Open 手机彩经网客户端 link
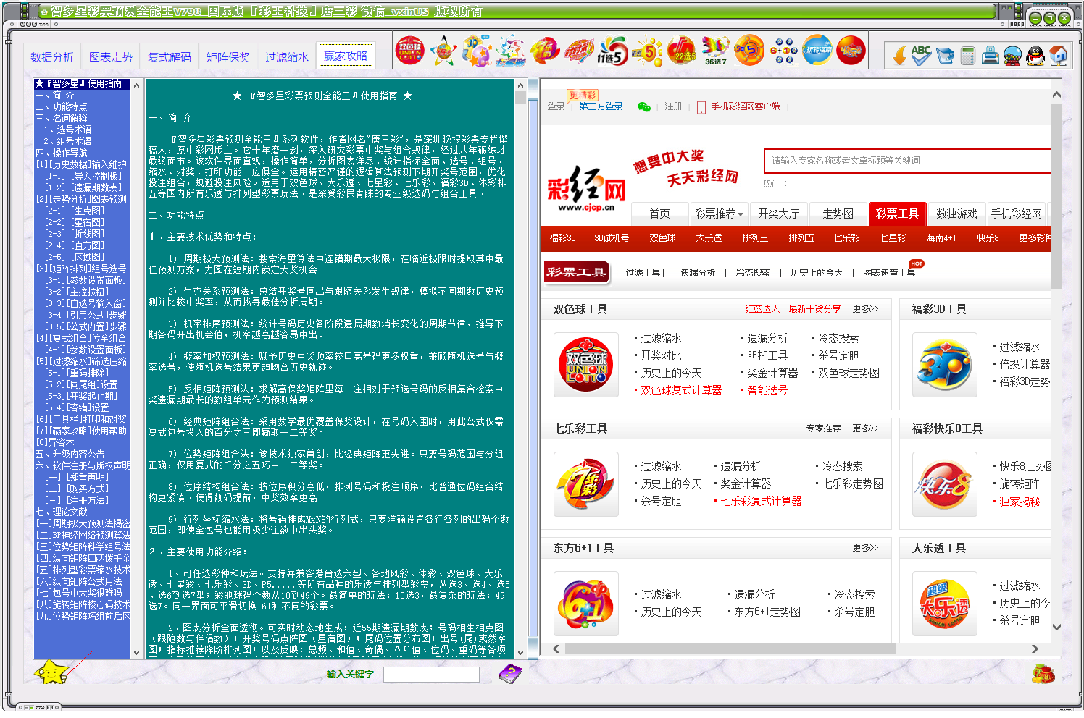The height and width of the screenshot is (718, 1084). pos(746,106)
